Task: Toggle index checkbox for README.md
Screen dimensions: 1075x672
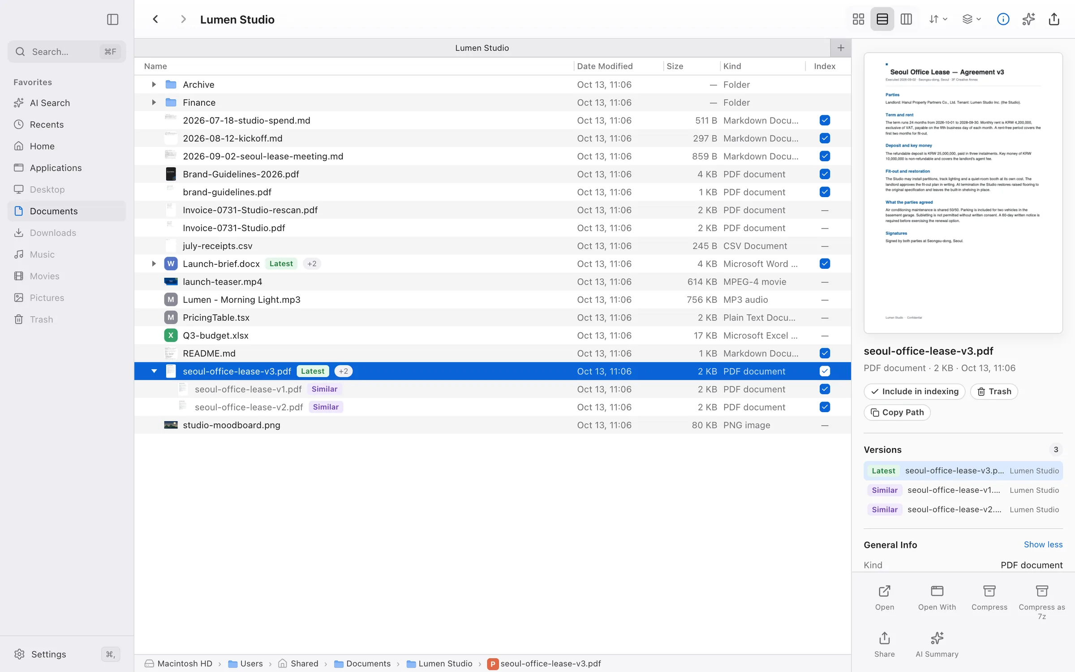Action: click(825, 353)
